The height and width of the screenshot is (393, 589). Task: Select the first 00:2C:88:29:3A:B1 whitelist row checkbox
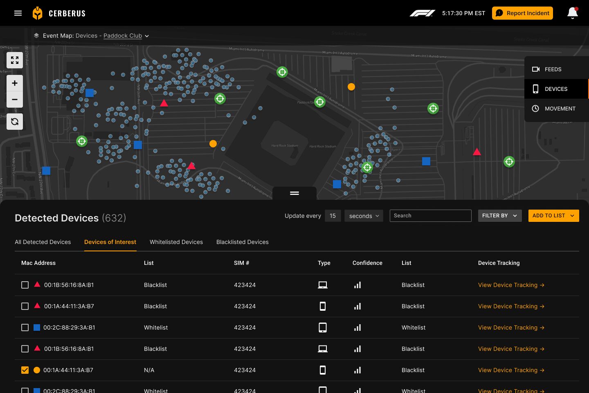tap(25, 327)
